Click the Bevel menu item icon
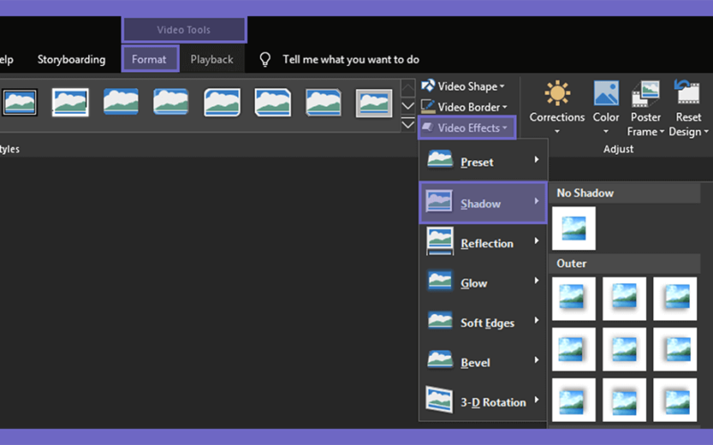This screenshot has width=713, height=445. (439, 360)
